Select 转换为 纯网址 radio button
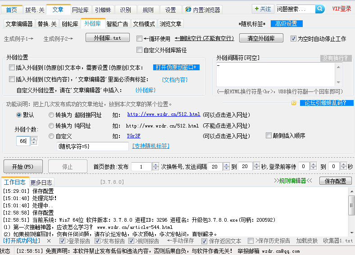Screen dimensions: 355x255 [51, 126]
